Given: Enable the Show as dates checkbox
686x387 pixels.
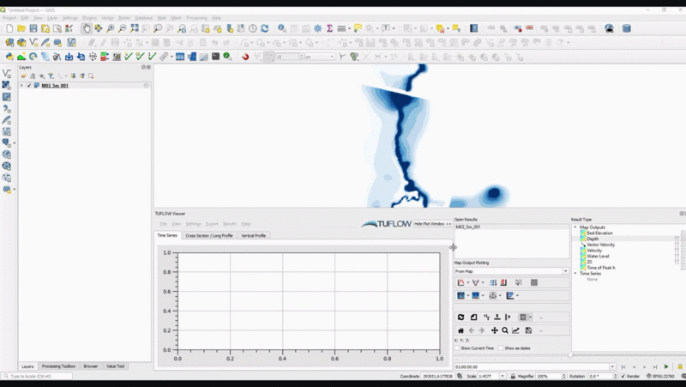Looking at the screenshot, I should click(x=501, y=348).
